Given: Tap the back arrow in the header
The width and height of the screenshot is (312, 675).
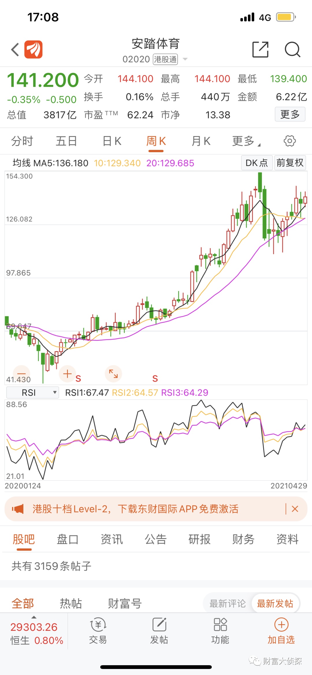Looking at the screenshot, I should (15, 49).
